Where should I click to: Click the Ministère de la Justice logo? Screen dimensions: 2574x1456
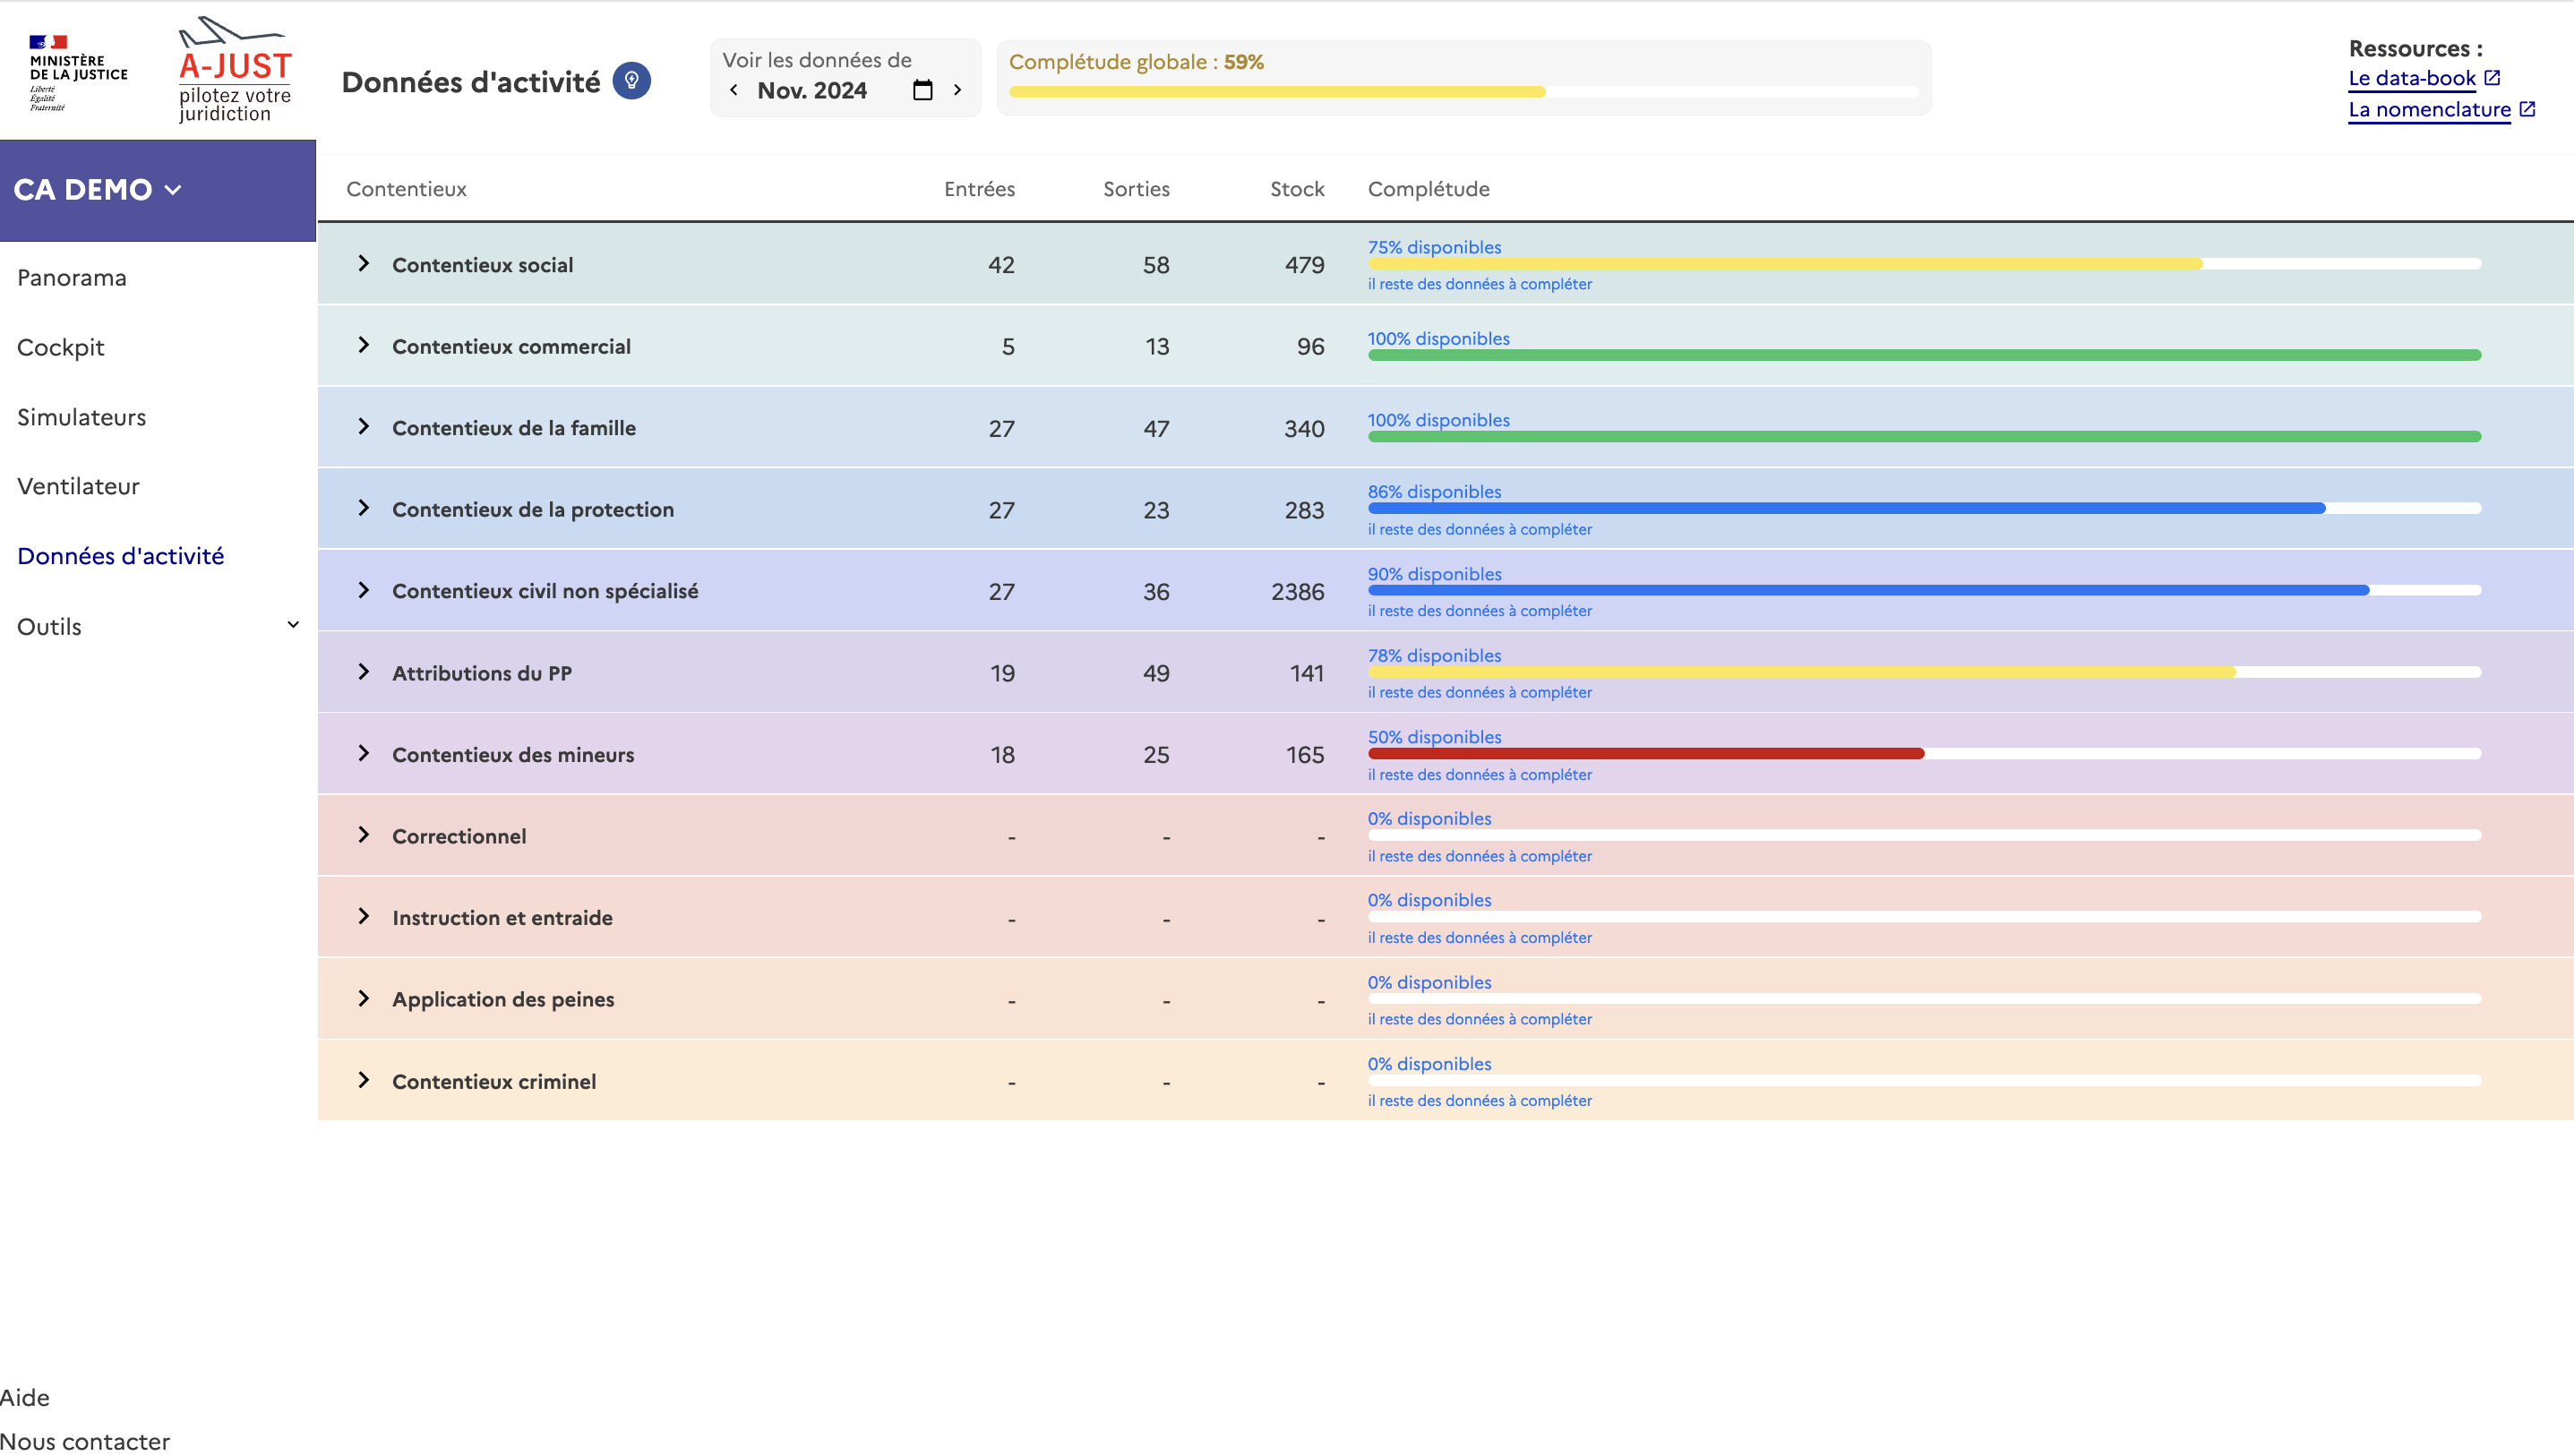tap(78, 72)
